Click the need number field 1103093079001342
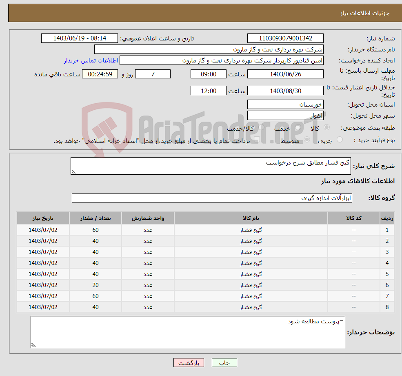This screenshot has width=402, height=376. (285, 38)
